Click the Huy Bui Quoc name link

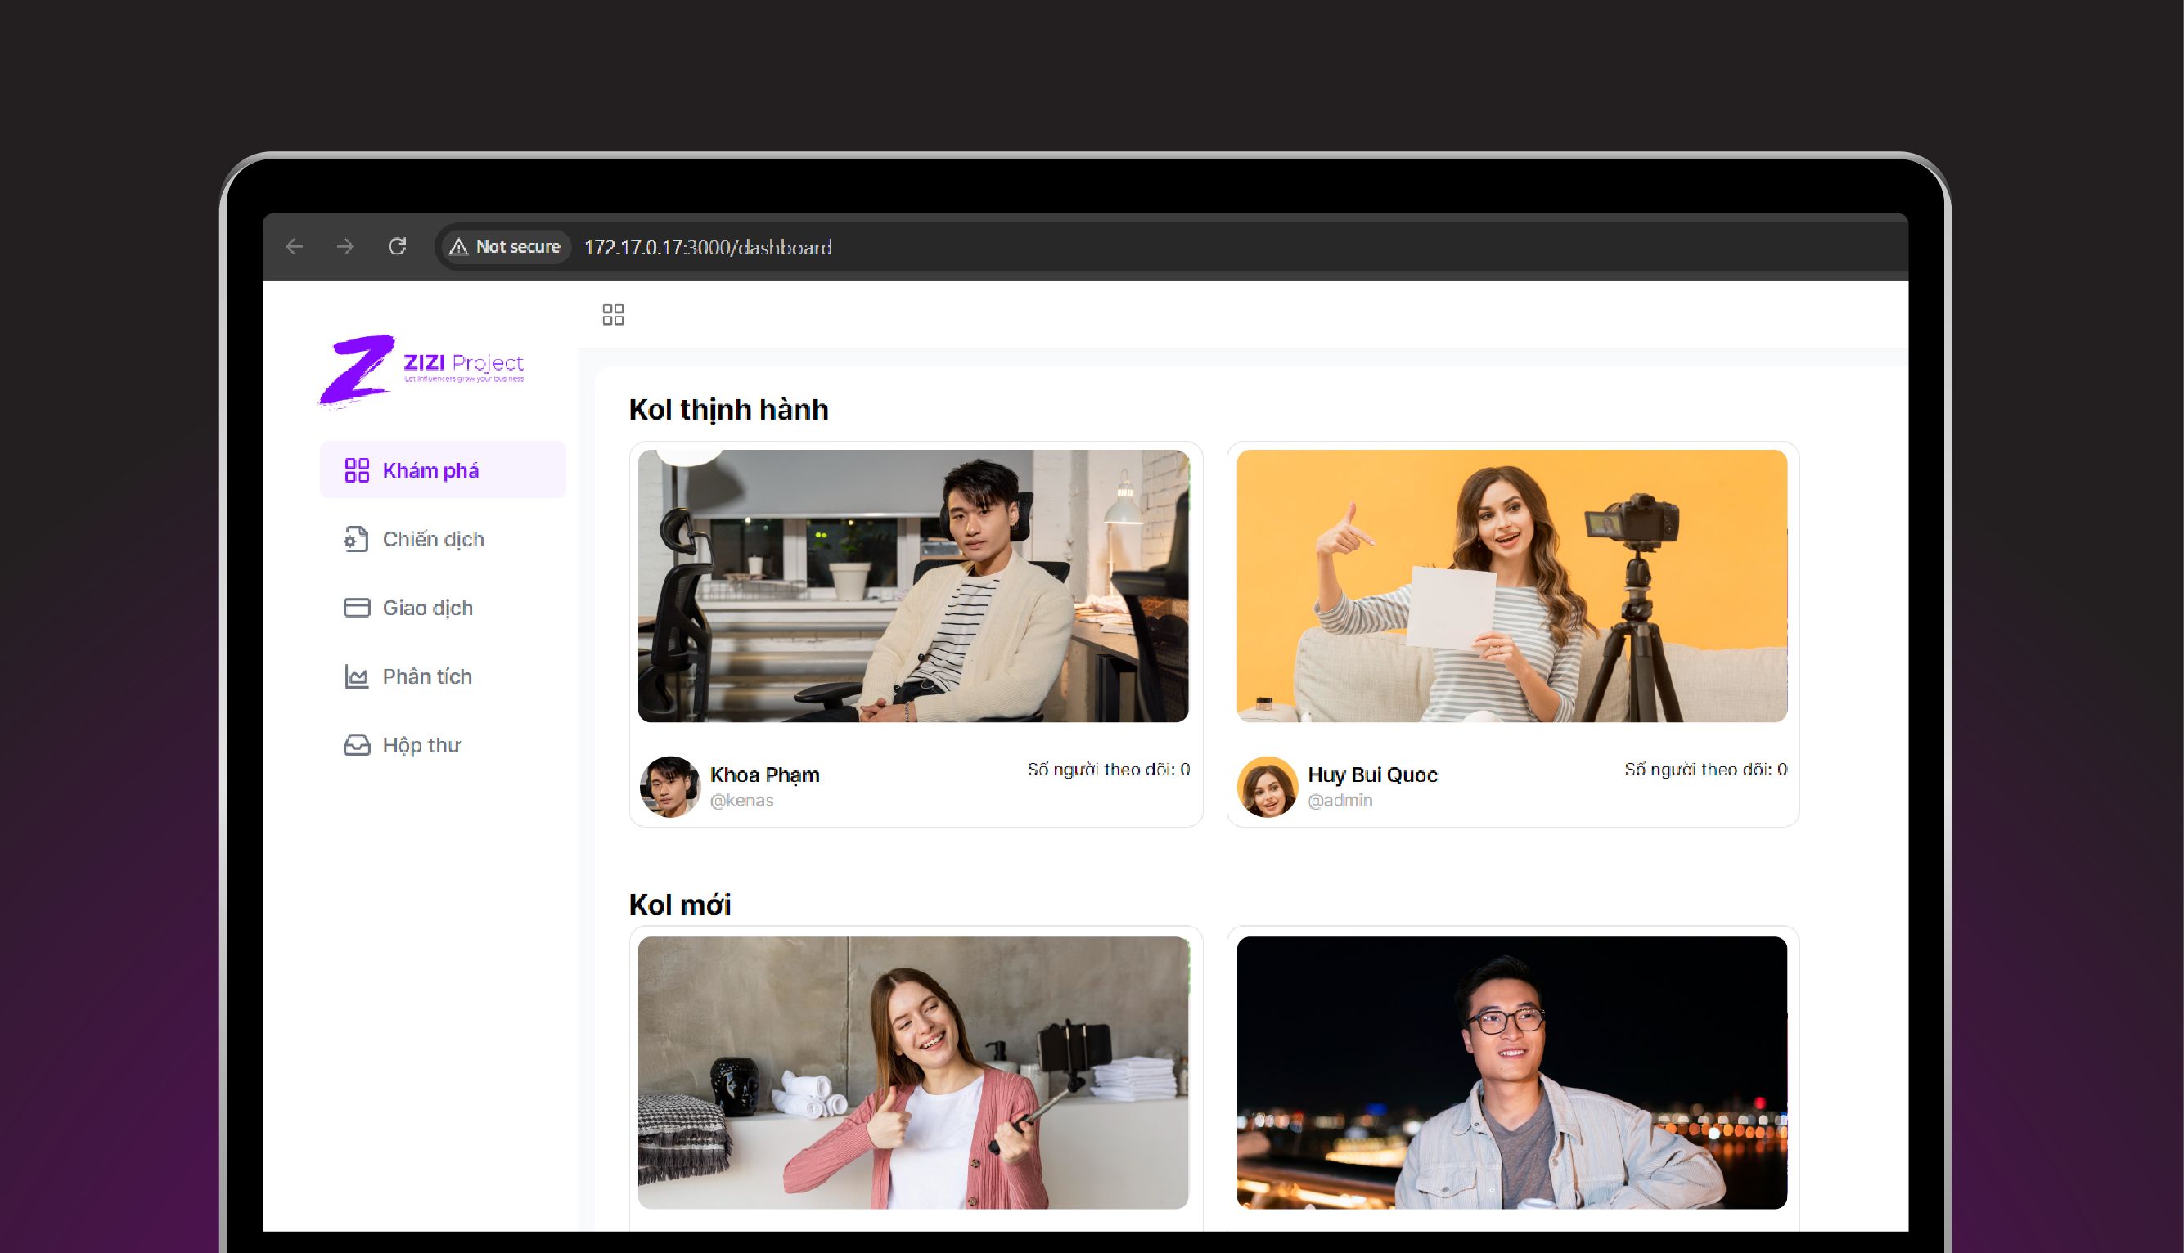click(x=1372, y=775)
